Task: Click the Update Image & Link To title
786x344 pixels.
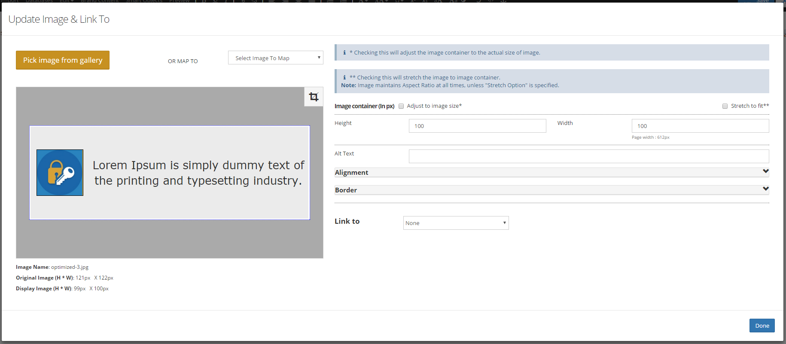Action: click(x=59, y=19)
